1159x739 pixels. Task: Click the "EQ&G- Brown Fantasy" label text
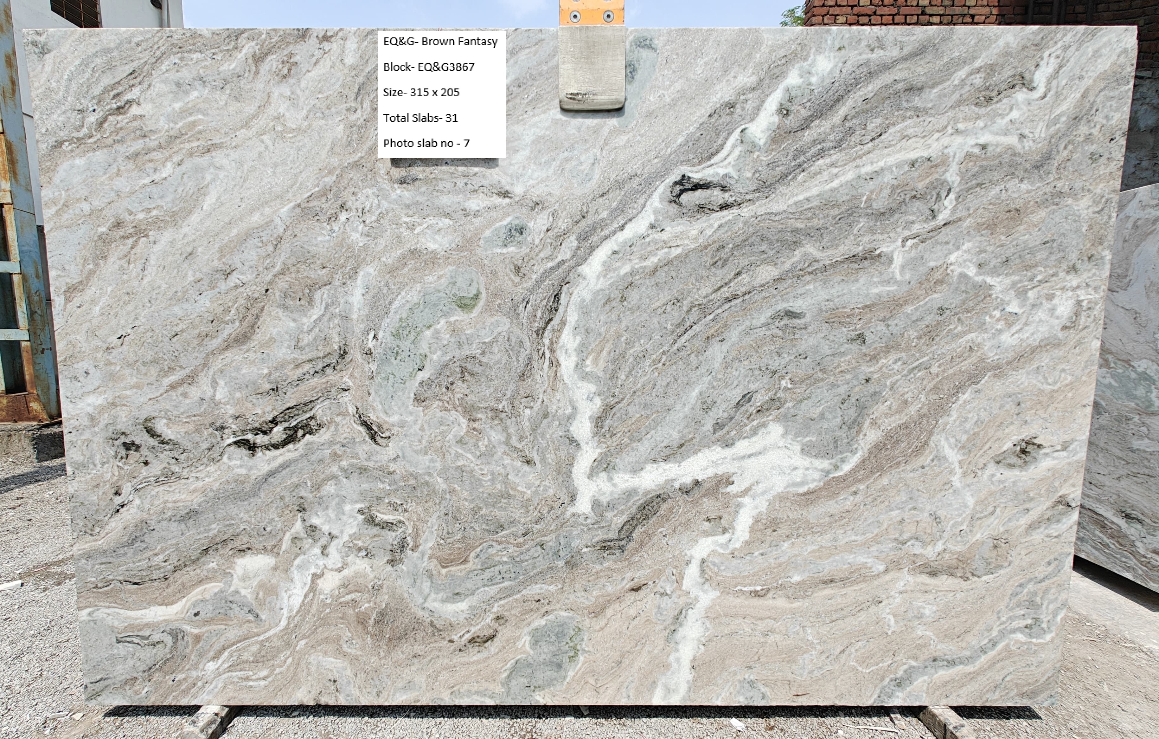(440, 42)
